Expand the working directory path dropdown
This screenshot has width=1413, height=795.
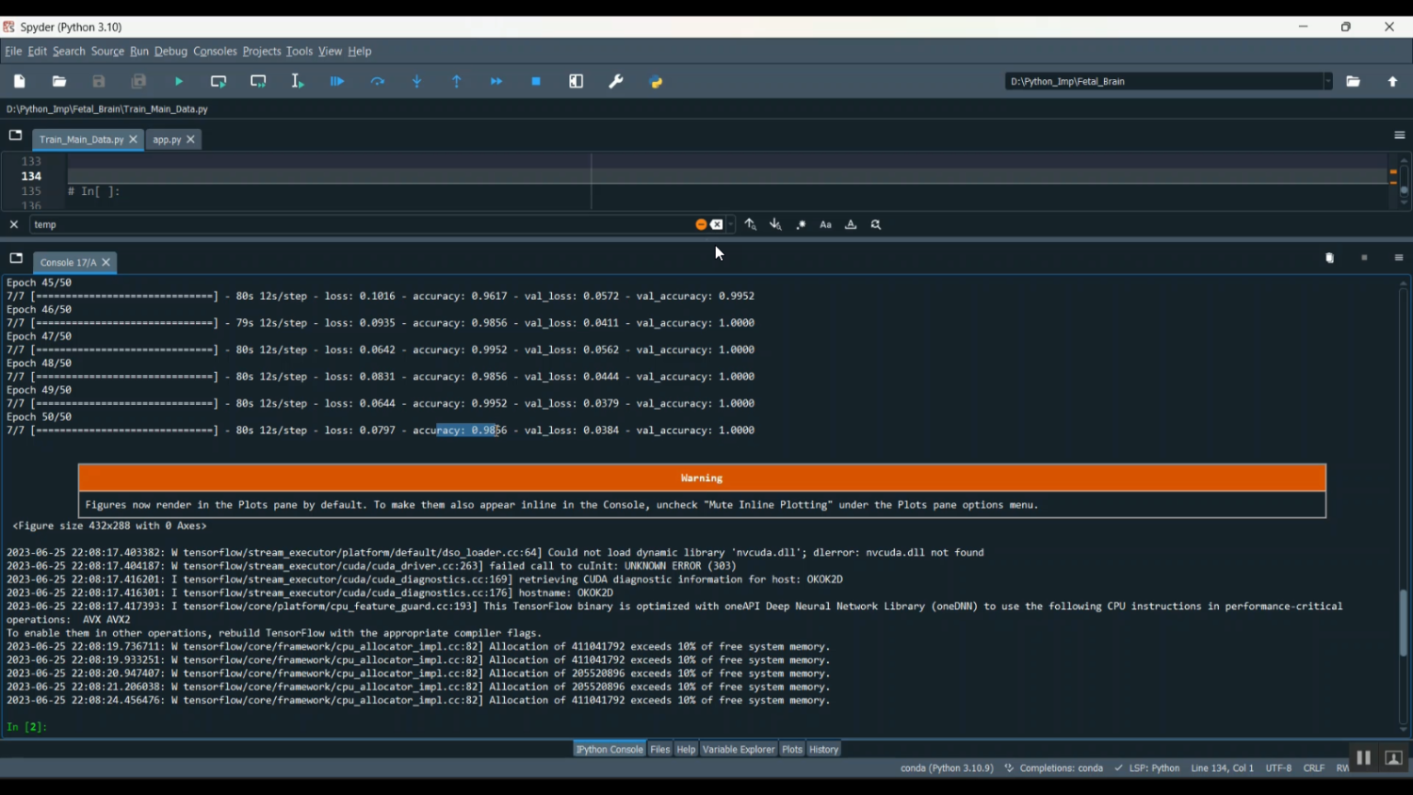tap(1327, 82)
